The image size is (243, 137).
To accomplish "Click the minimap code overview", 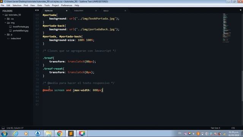I will pyautogui.click(x=227, y=28).
